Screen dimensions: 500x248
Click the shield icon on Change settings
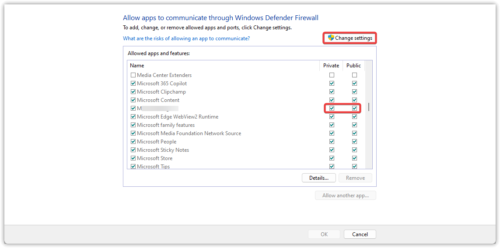(331, 38)
